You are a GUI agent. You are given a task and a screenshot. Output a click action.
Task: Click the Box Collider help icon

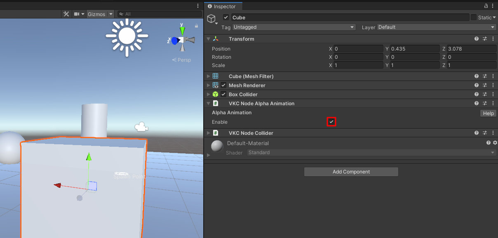(477, 94)
